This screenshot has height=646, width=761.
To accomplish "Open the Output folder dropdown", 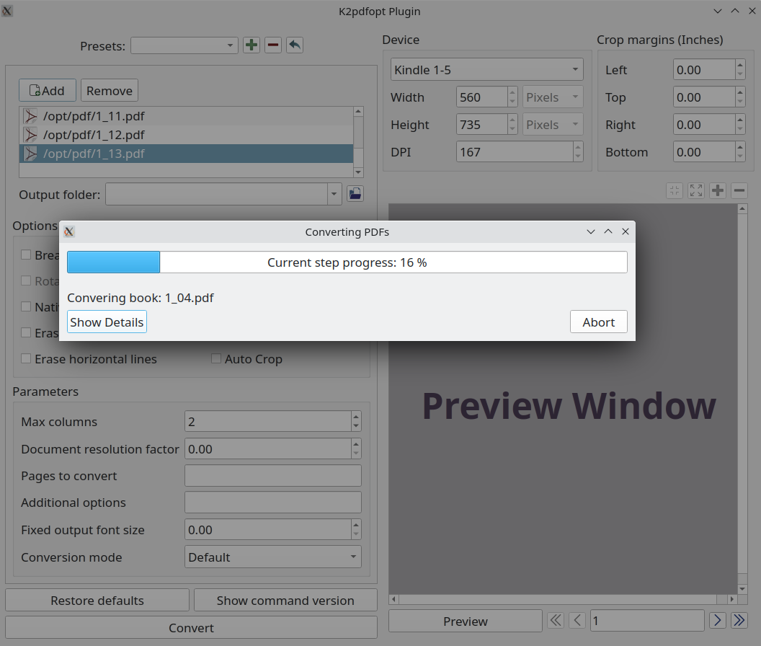I will tap(334, 194).
